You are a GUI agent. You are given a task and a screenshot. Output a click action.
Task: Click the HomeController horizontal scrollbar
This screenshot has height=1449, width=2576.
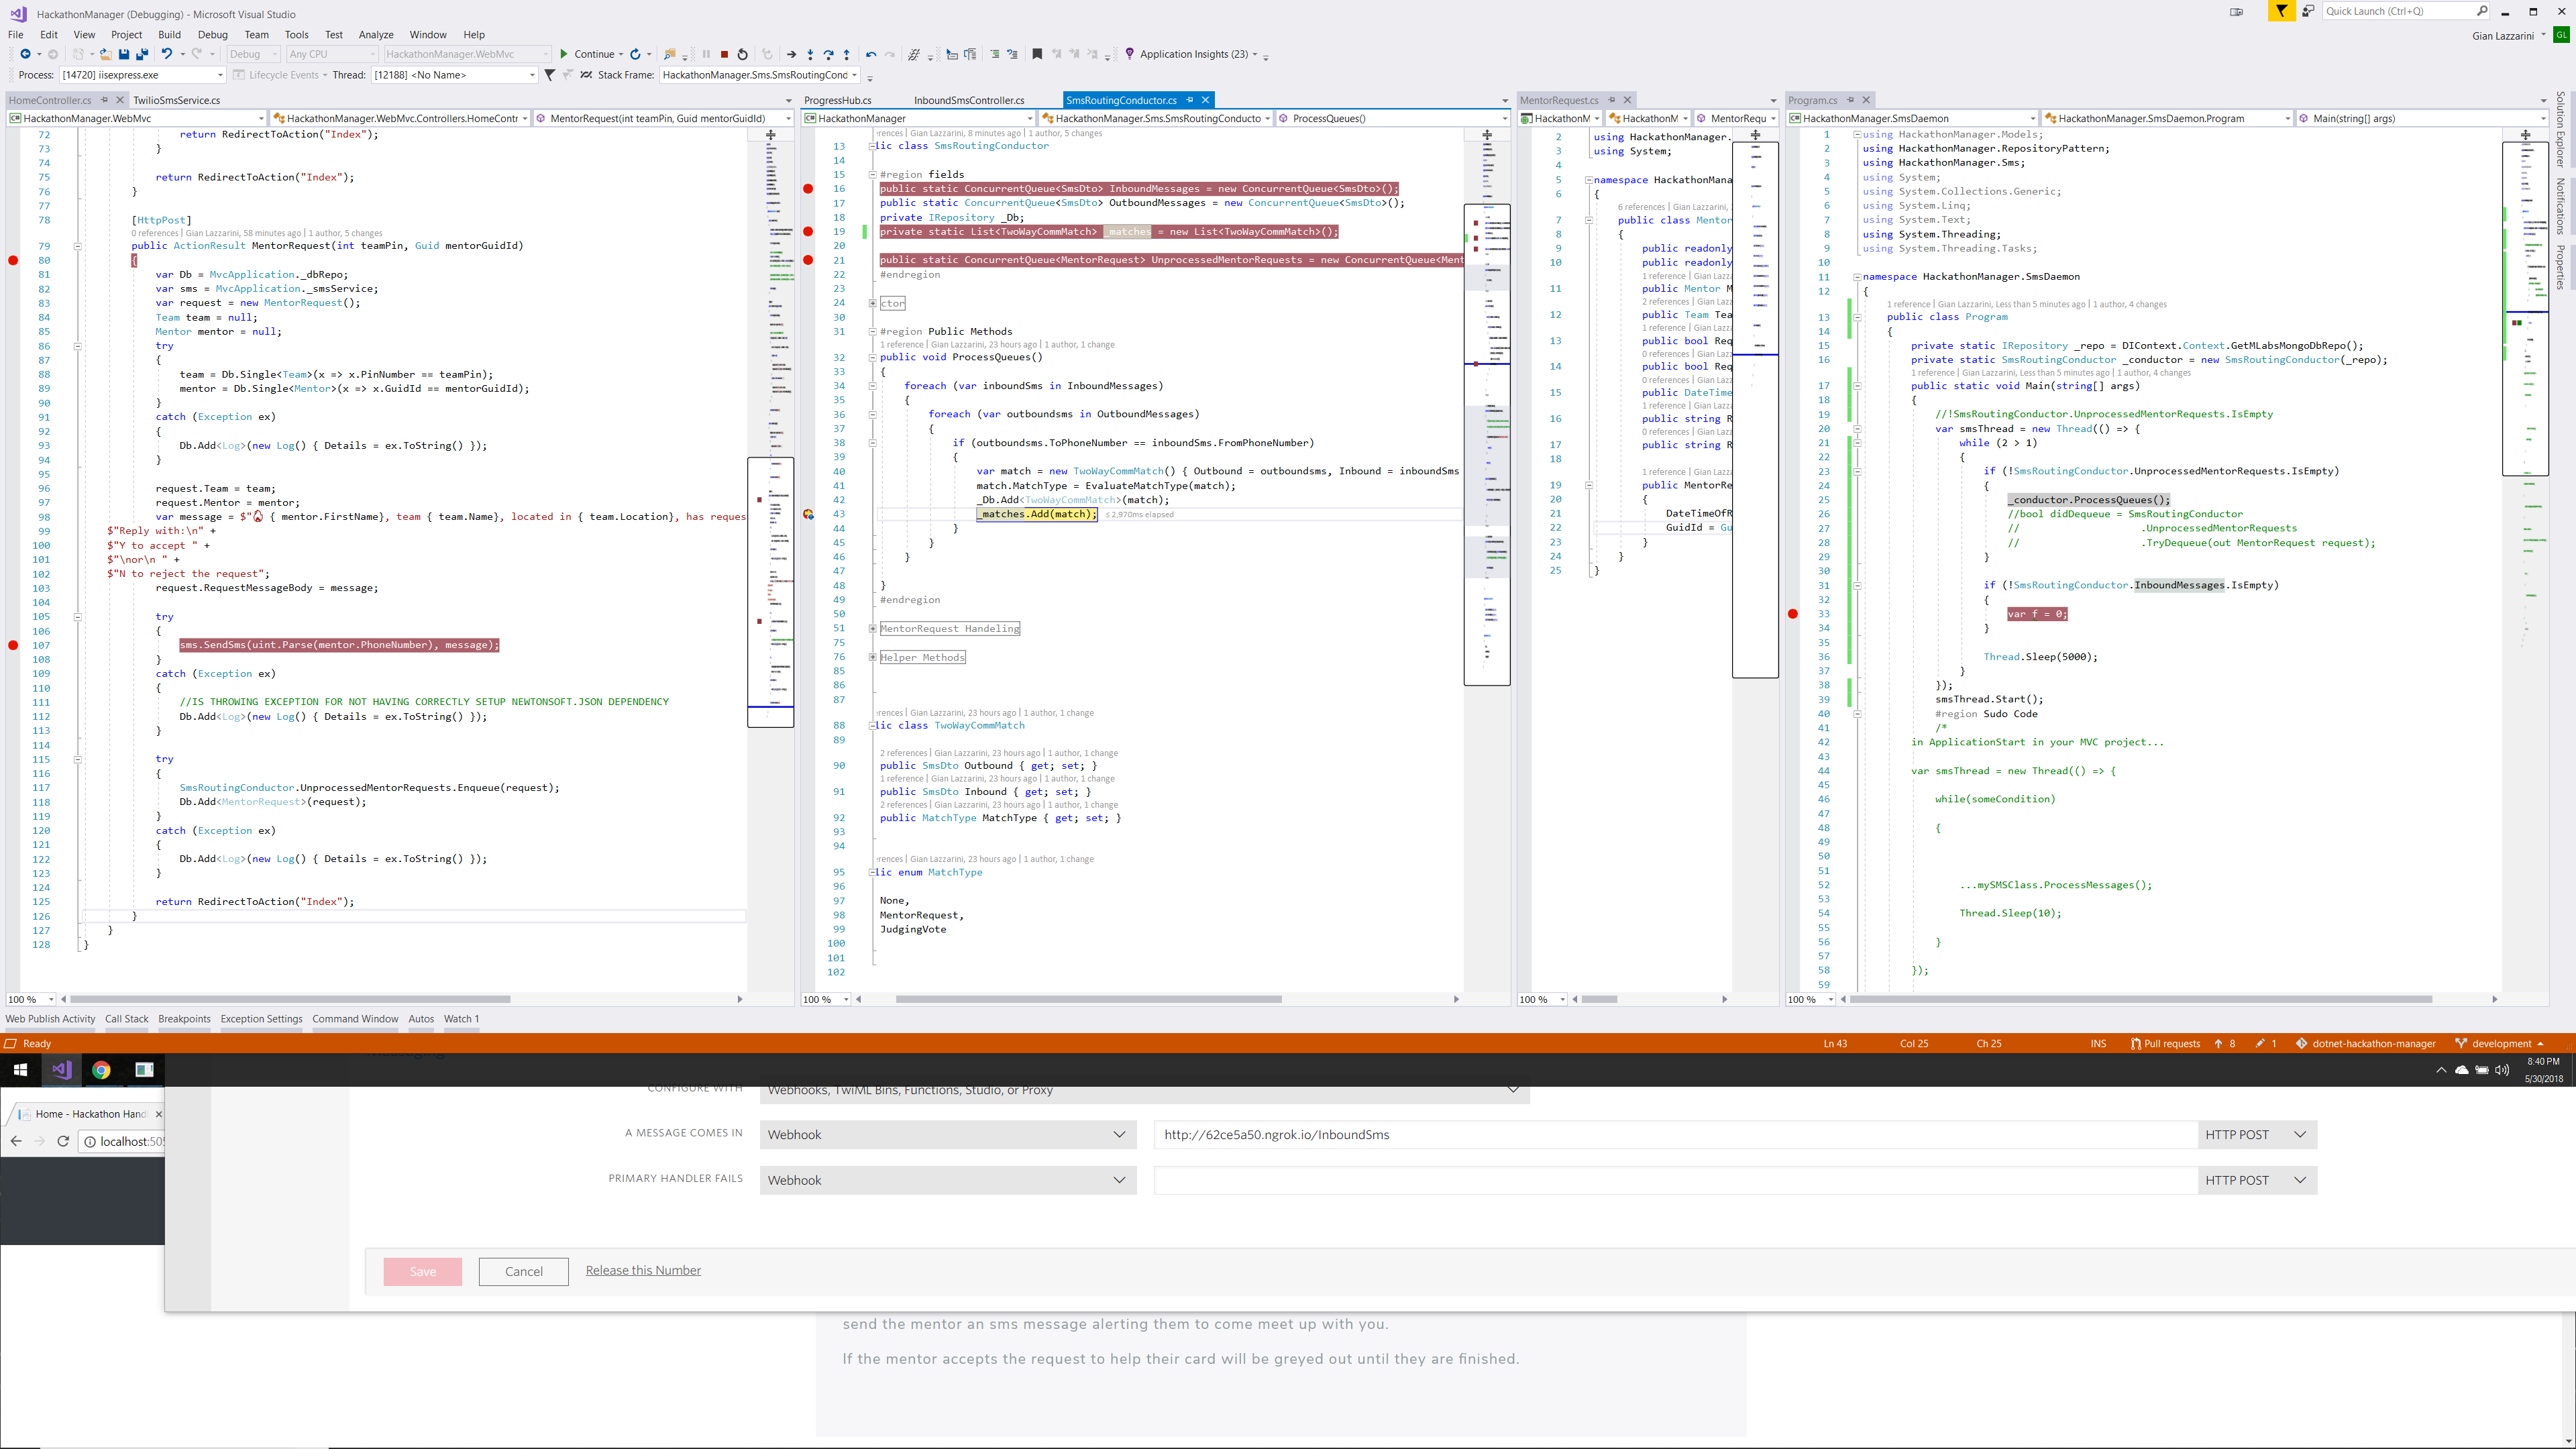point(290,999)
